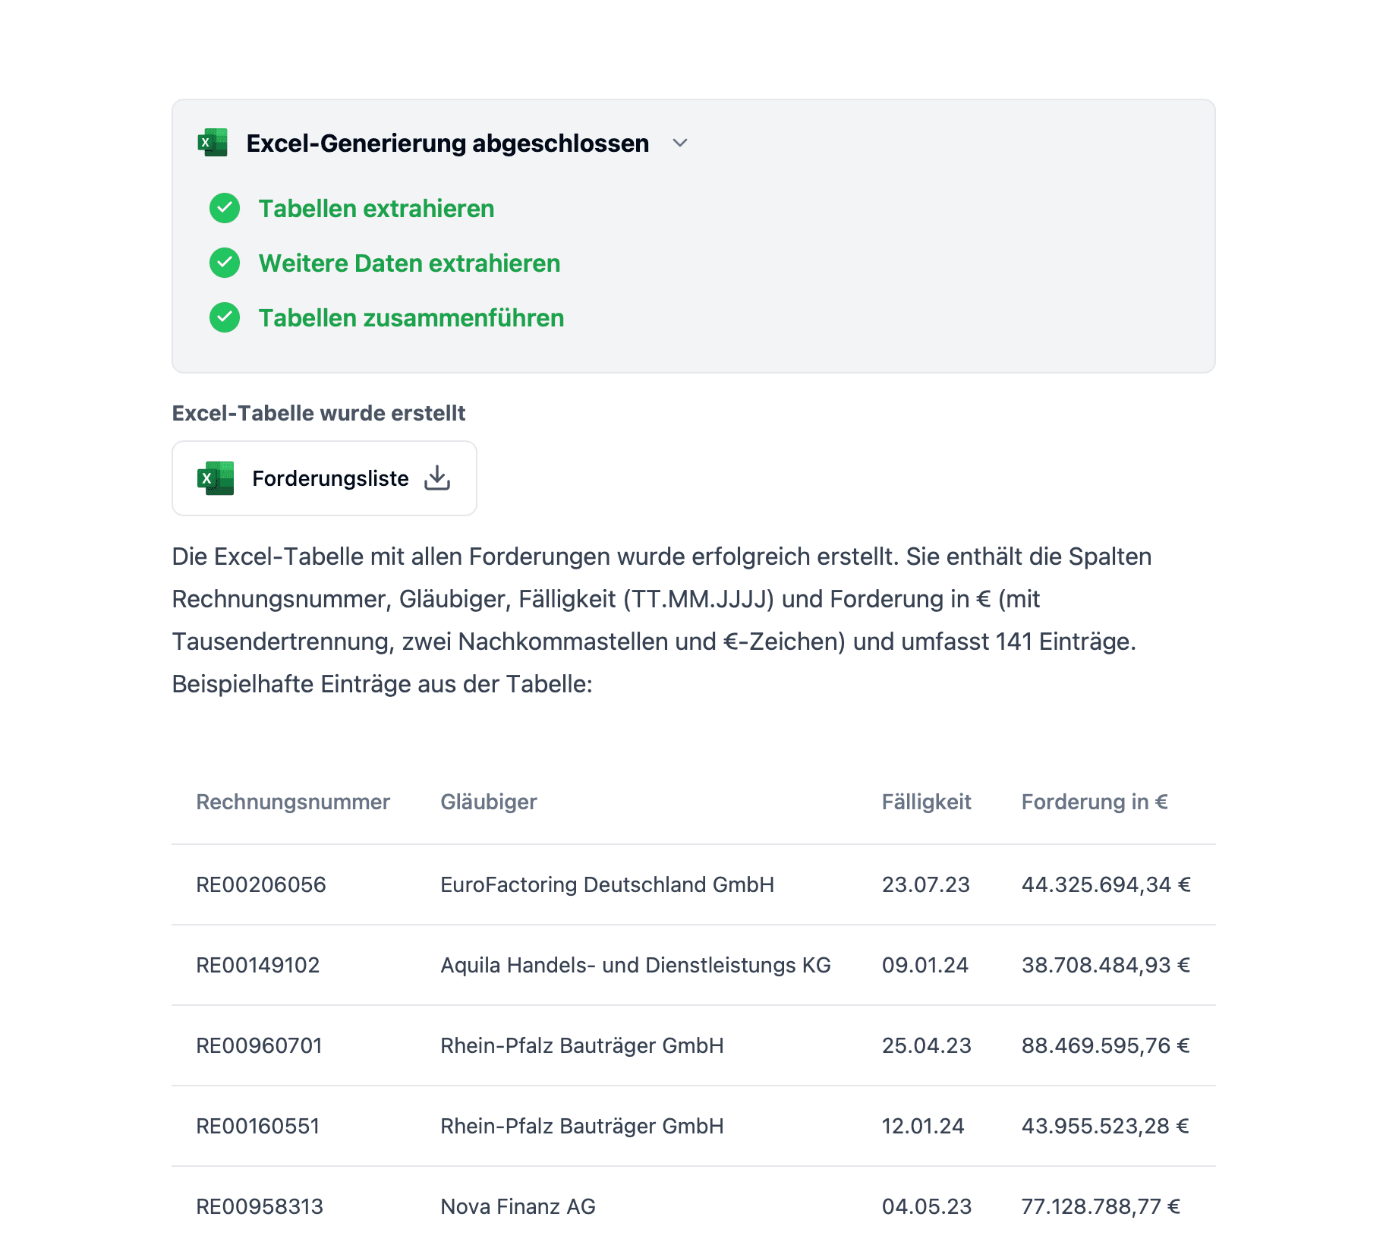
Task: Select the Tabellen extrahieren step
Action: pos(376,208)
